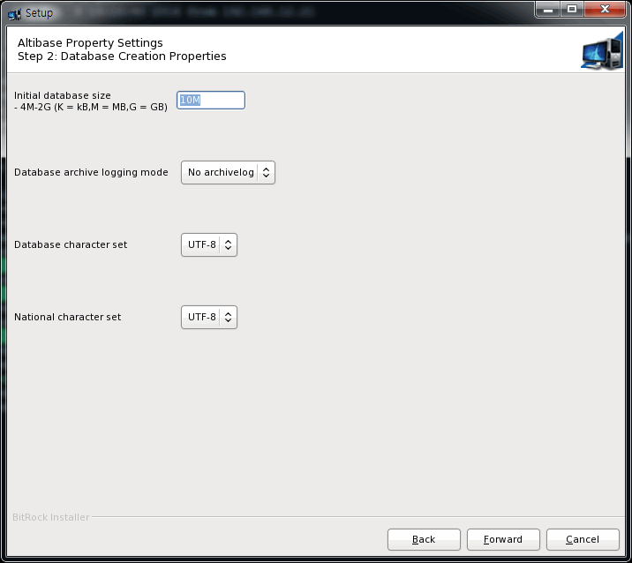Click the "National character set" label

click(x=68, y=317)
